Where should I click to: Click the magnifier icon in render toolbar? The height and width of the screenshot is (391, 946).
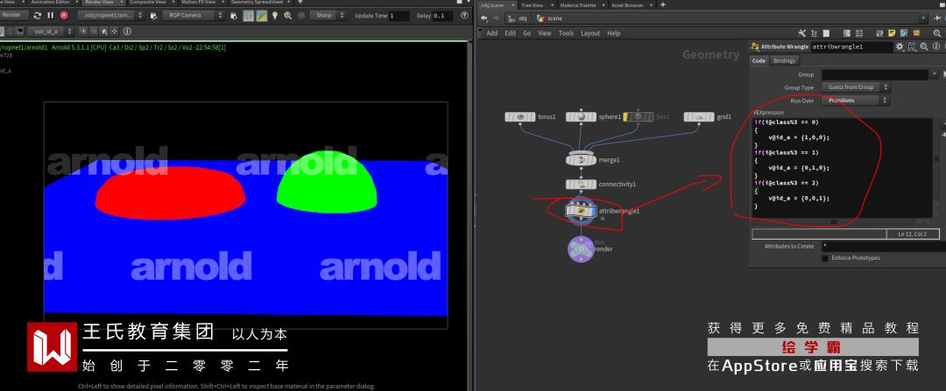(x=288, y=16)
